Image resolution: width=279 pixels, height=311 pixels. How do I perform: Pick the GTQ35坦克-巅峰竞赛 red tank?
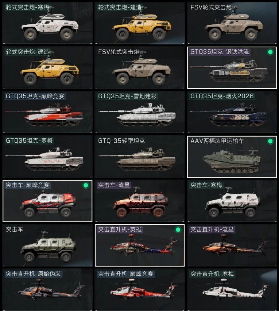pyautogui.click(x=47, y=112)
